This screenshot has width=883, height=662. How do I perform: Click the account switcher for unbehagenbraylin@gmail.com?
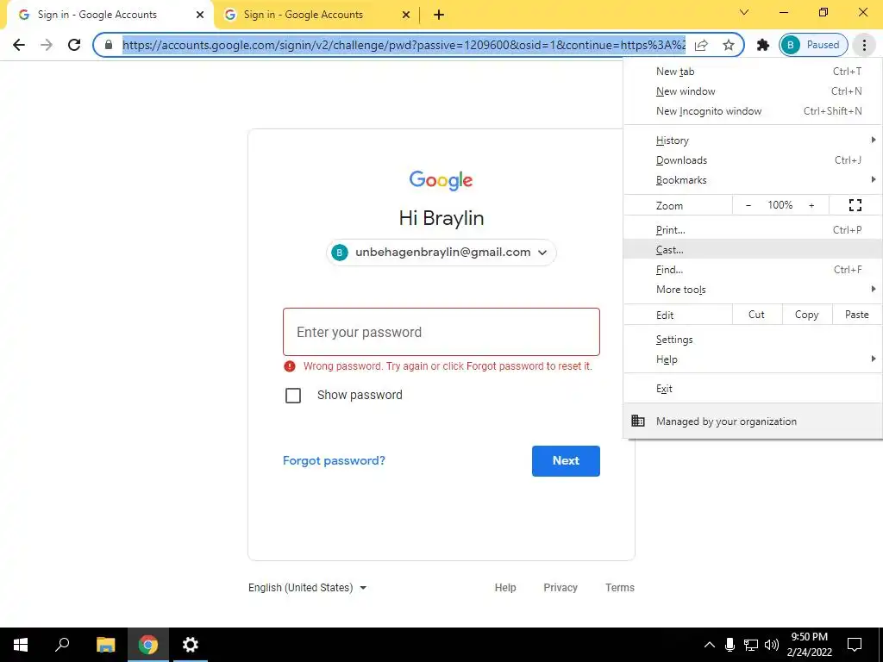tap(441, 253)
